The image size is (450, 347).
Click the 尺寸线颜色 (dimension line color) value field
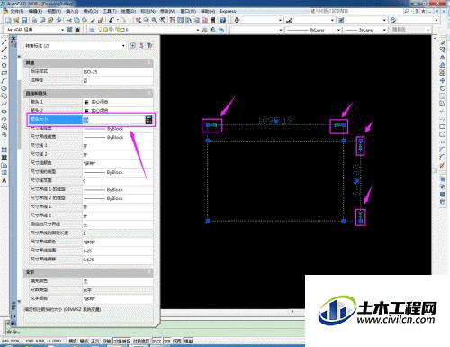tap(118, 163)
